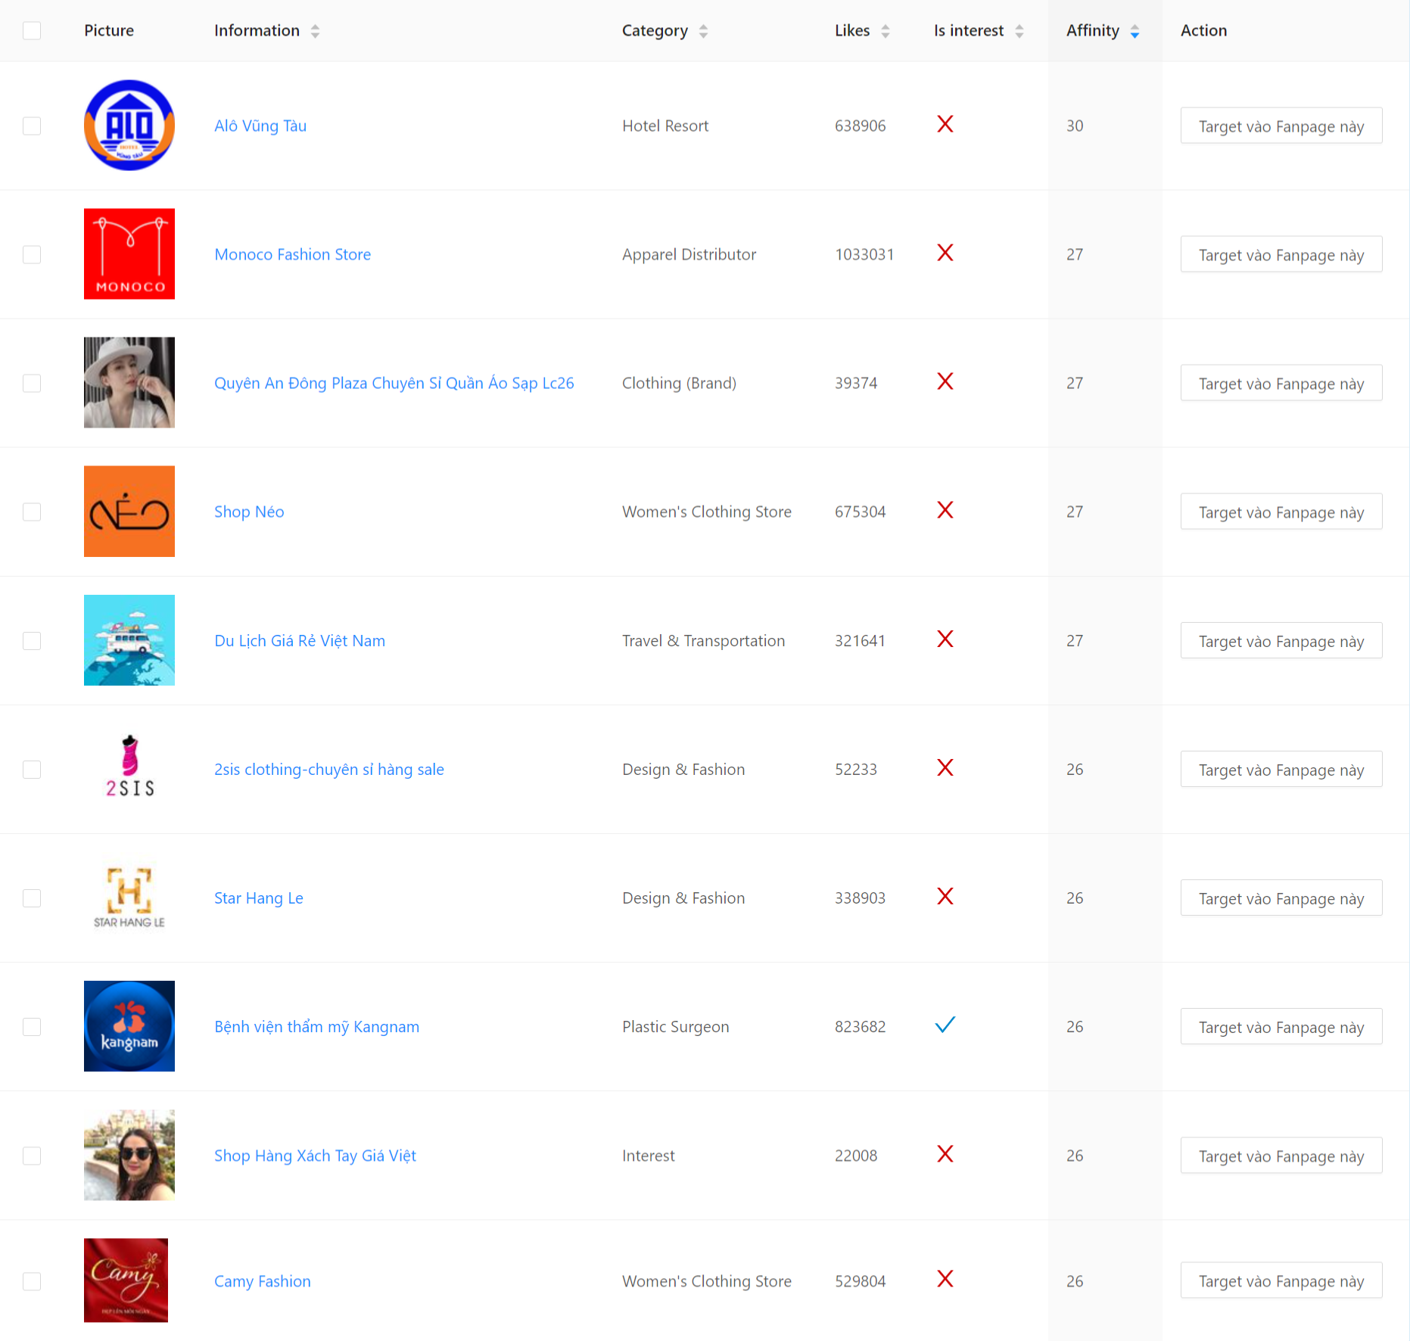This screenshot has width=1410, height=1341.
Task: Click red X interest icon for Shop Néo
Action: 945,510
